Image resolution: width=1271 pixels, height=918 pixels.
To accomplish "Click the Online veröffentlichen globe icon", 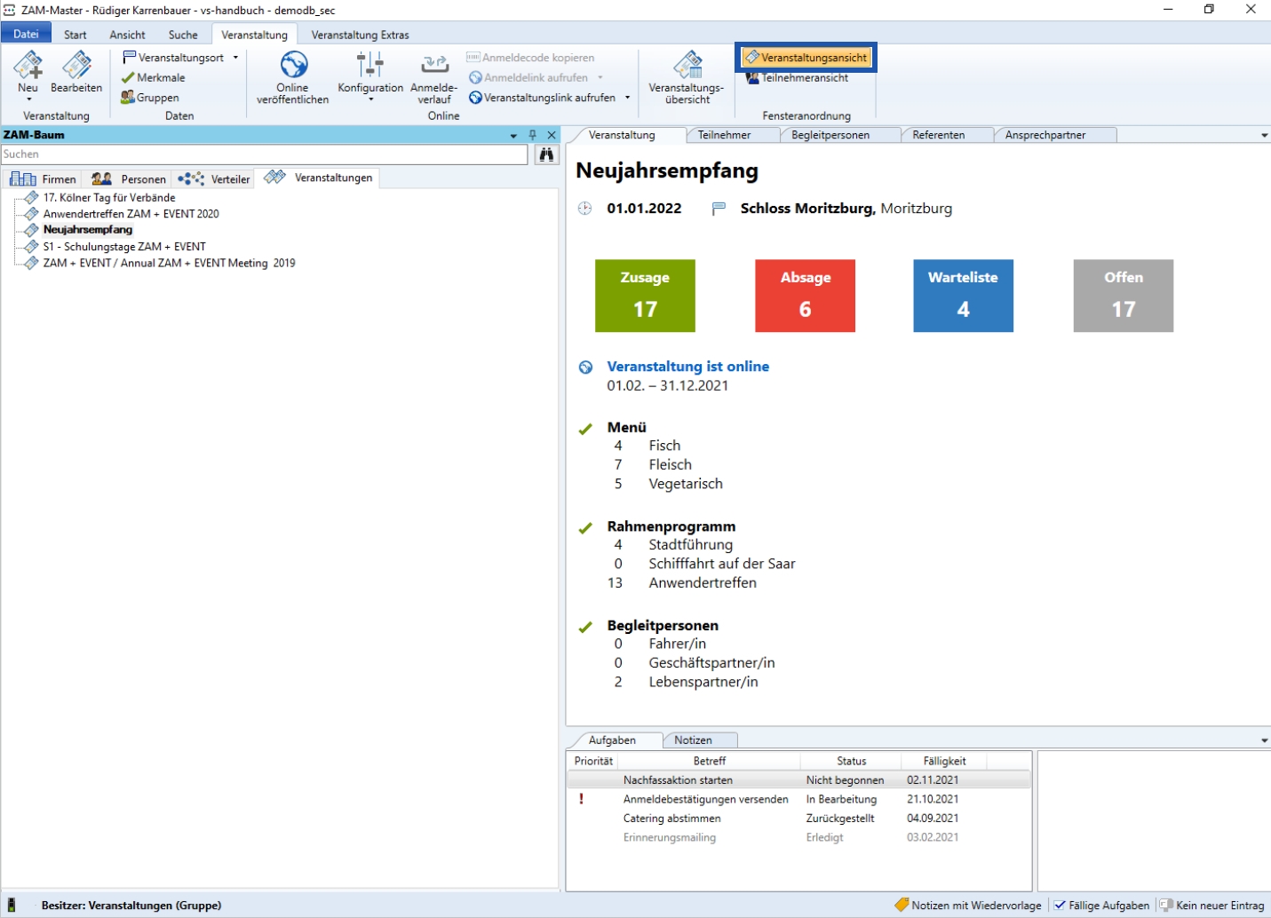I will click(x=293, y=66).
